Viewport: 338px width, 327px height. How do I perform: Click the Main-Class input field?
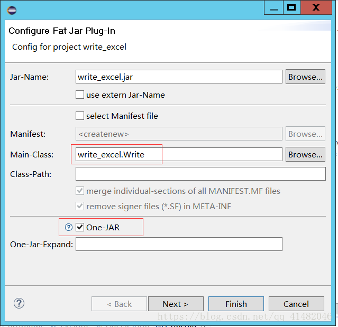[x=179, y=154]
